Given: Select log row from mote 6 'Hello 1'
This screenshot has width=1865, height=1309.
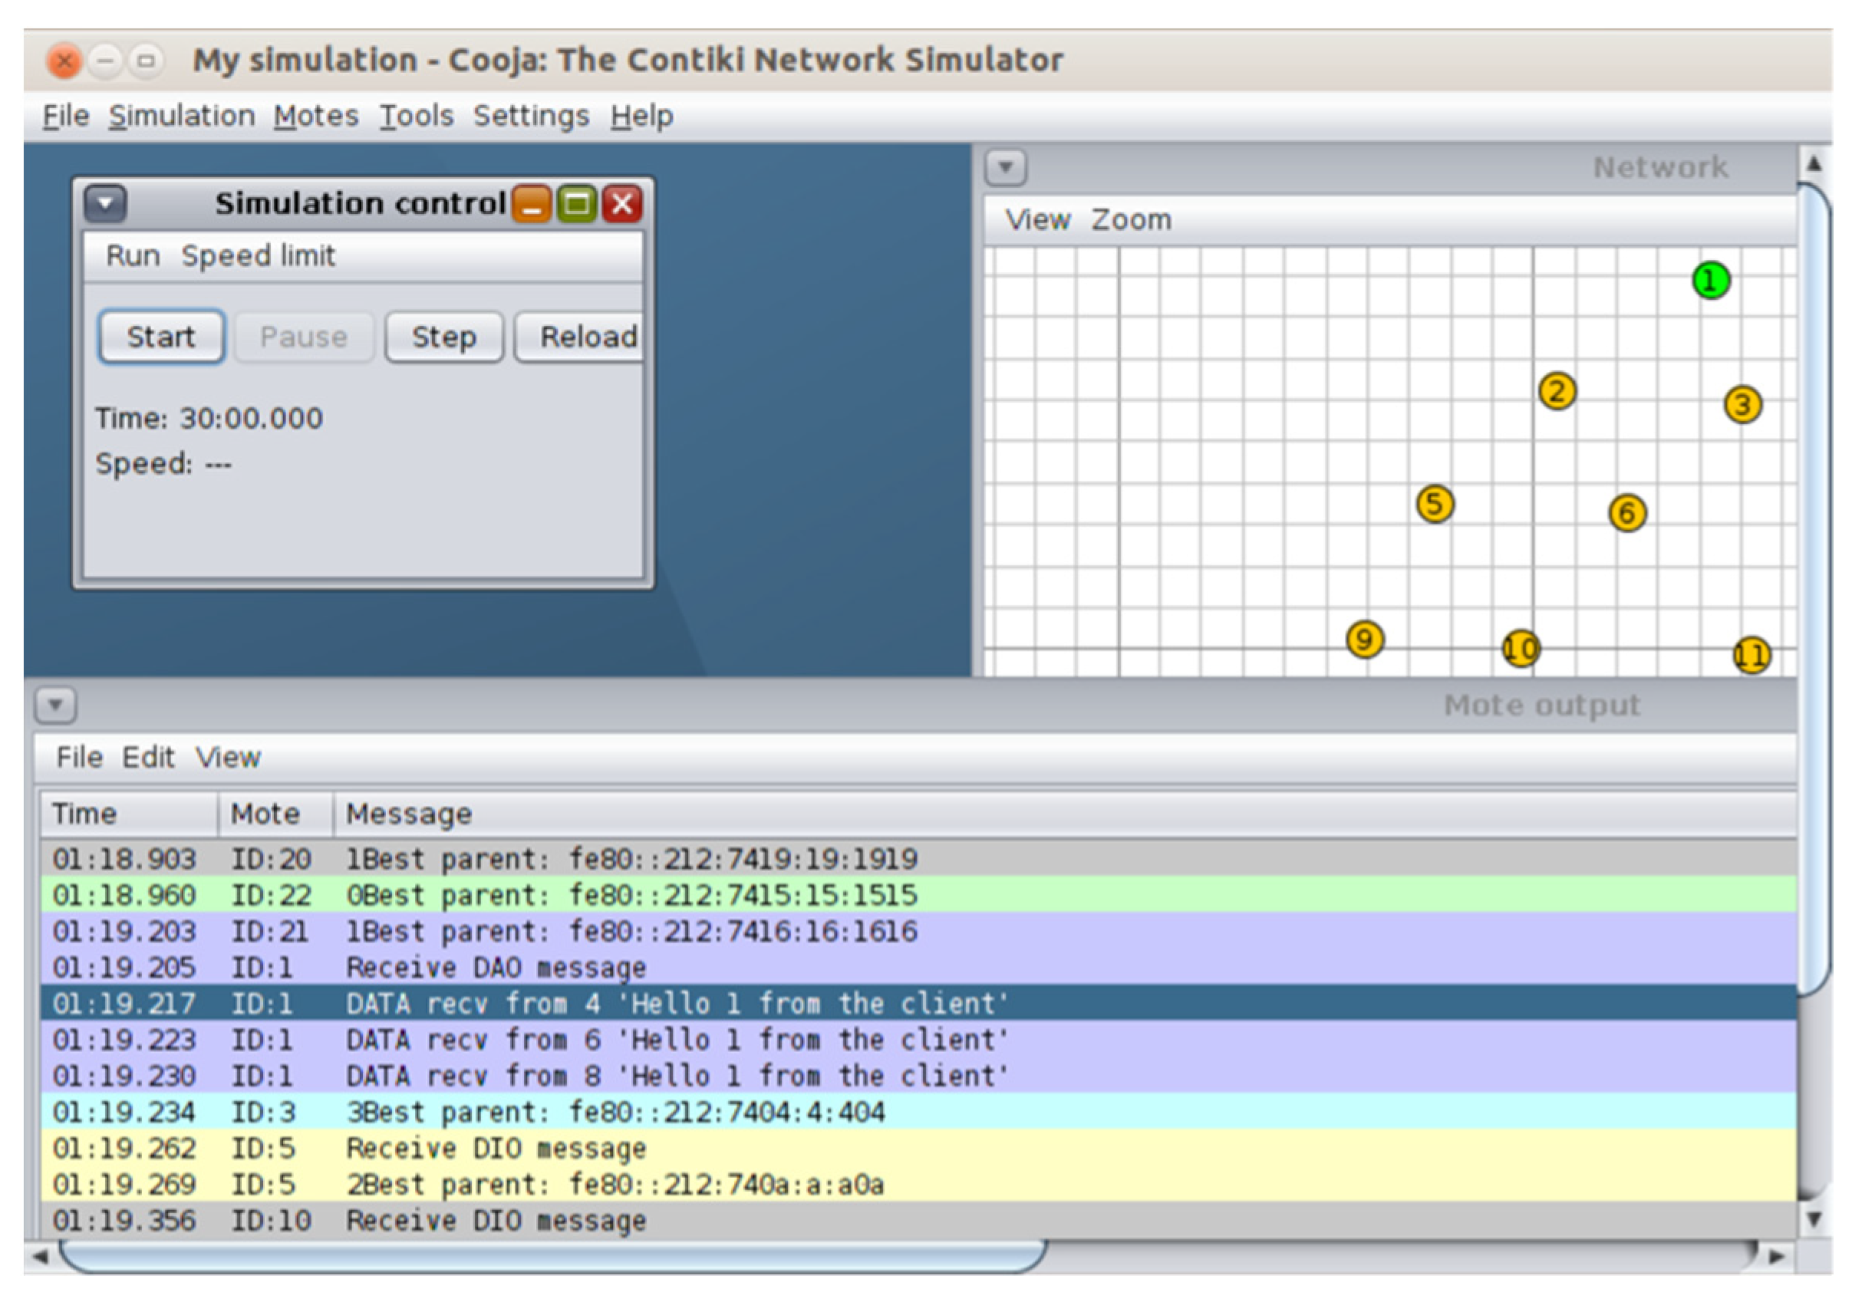Looking at the screenshot, I should [x=674, y=1040].
